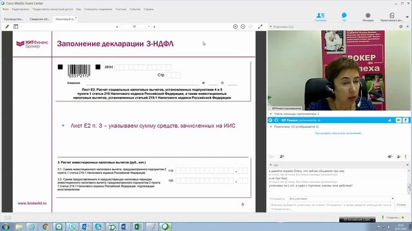Click the invite participant icon
The height and width of the screenshot is (231, 412).
282,157
